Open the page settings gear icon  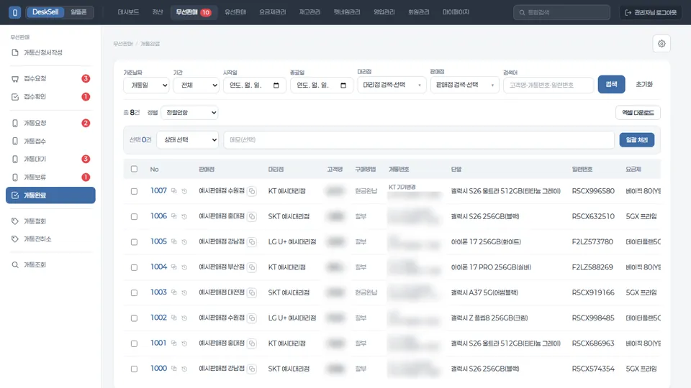pos(661,44)
